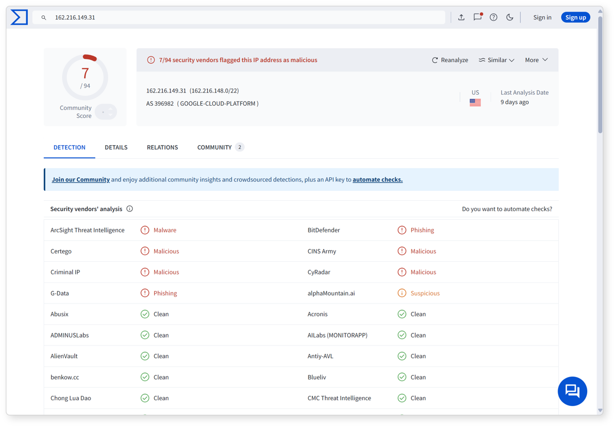Expand the Similar dropdown
The height and width of the screenshot is (427, 615).
click(x=496, y=60)
